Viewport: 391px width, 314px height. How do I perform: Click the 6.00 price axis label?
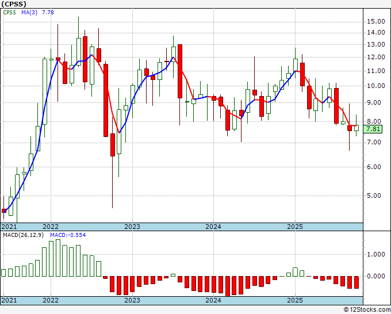[374, 167]
